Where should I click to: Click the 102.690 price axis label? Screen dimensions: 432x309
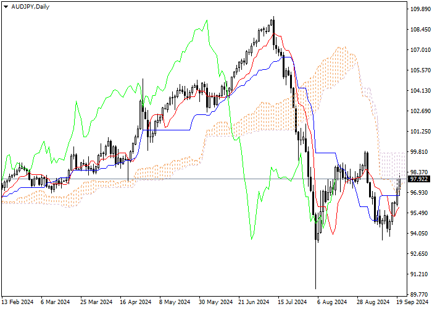coord(420,111)
